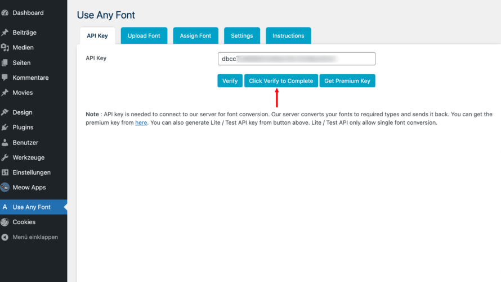Viewport: 501px width, 282px height.
Task: Click the Werkzeuge wrench icon
Action: coord(5,158)
